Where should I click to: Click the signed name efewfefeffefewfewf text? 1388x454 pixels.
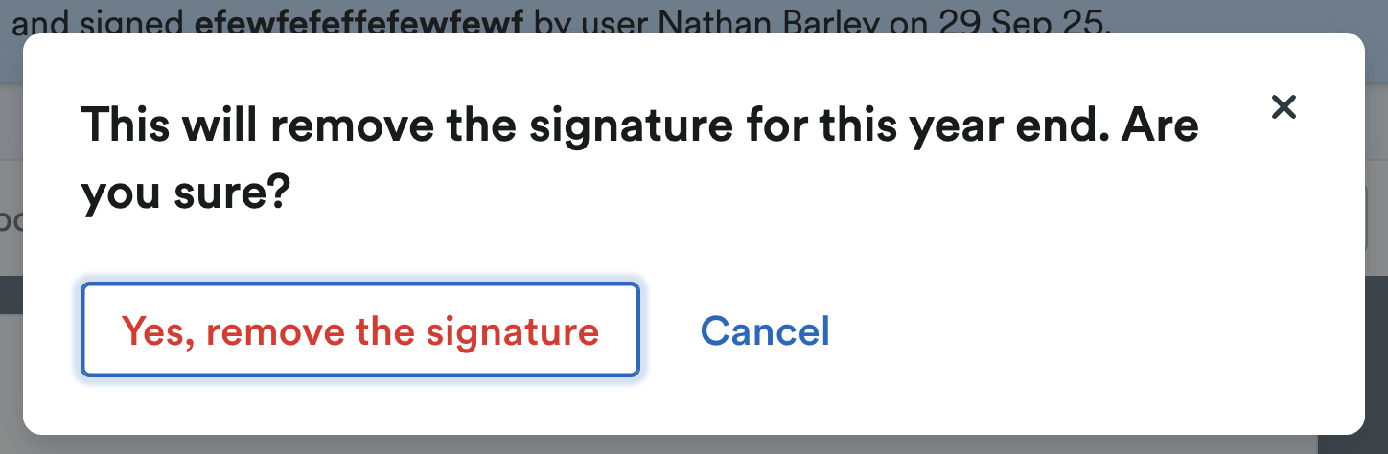[x=359, y=21]
